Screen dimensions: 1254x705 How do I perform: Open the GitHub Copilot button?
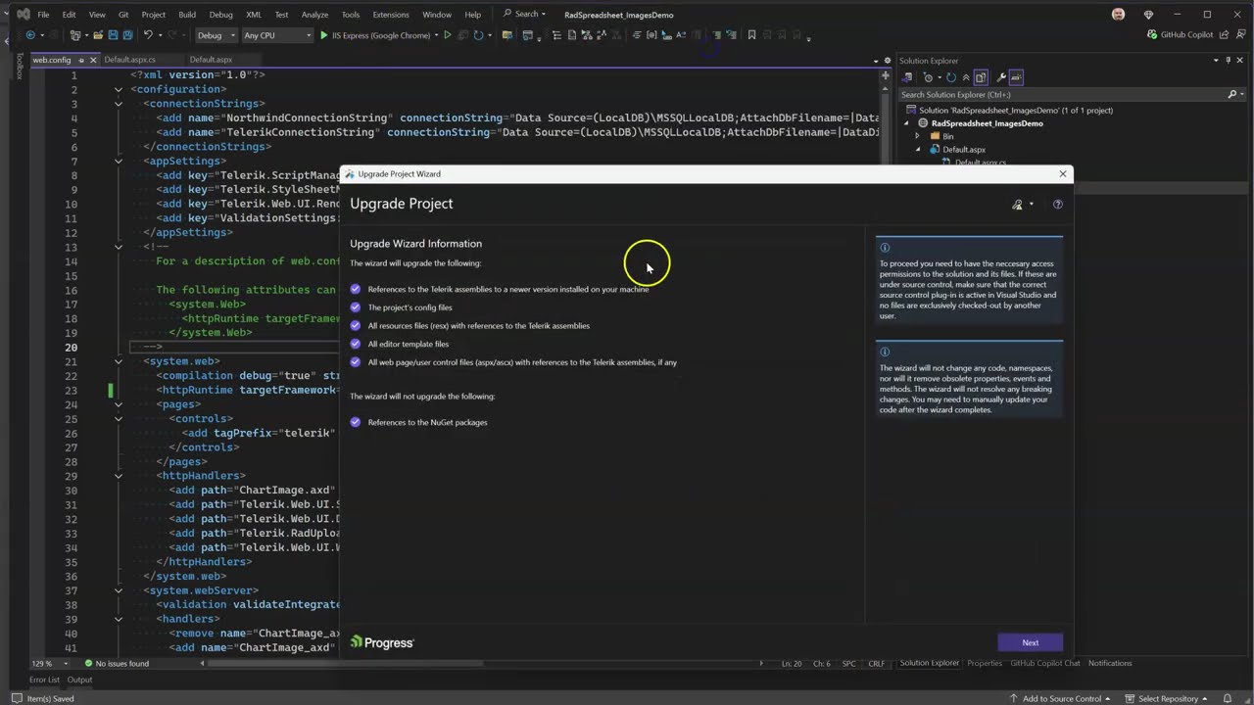tap(1180, 35)
